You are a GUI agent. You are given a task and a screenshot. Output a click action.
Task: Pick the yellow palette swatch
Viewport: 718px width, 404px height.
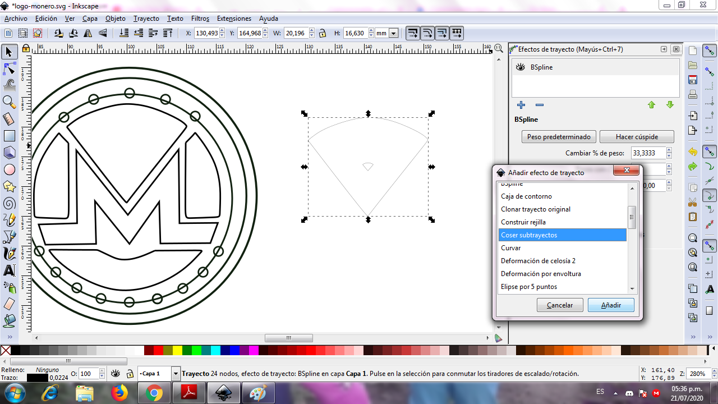click(177, 351)
